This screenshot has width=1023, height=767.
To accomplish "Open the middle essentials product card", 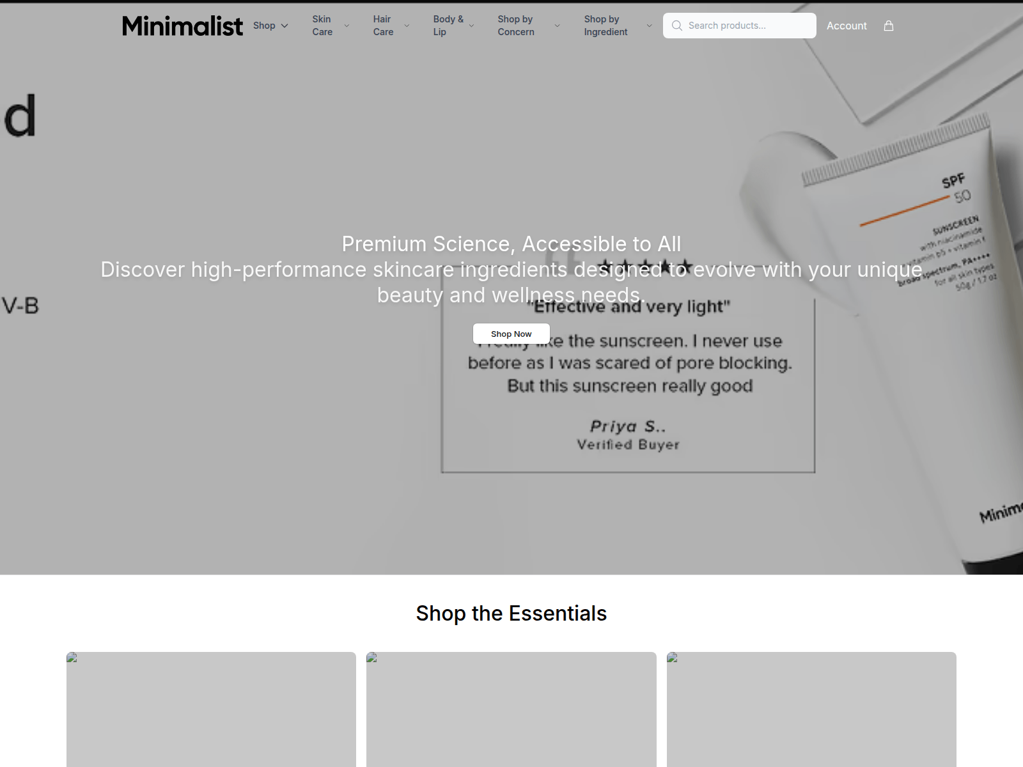I will point(511,709).
